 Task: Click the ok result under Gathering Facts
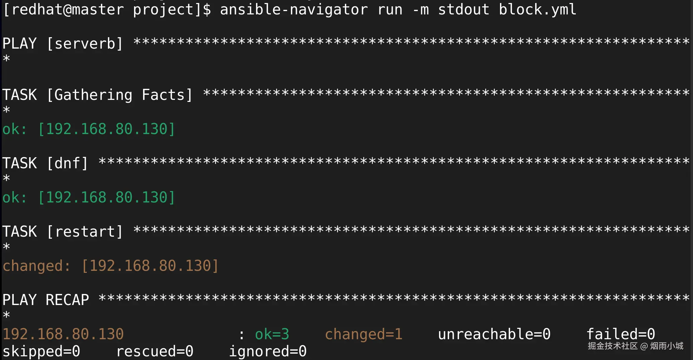click(89, 129)
